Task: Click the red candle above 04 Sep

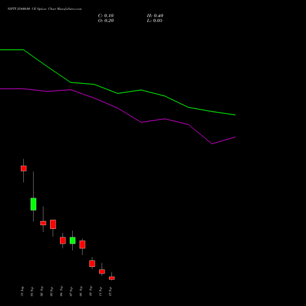Action: click(x=63, y=241)
